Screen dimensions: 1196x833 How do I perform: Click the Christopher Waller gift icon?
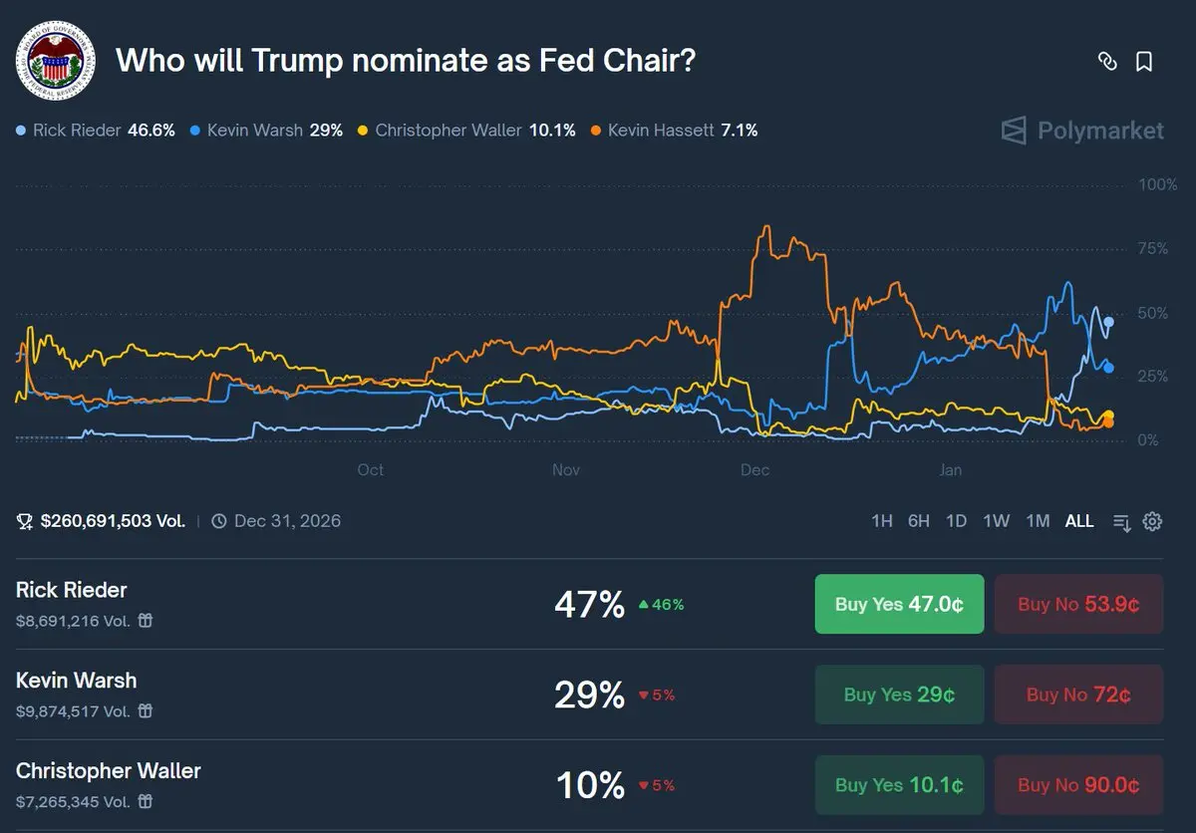click(x=146, y=801)
